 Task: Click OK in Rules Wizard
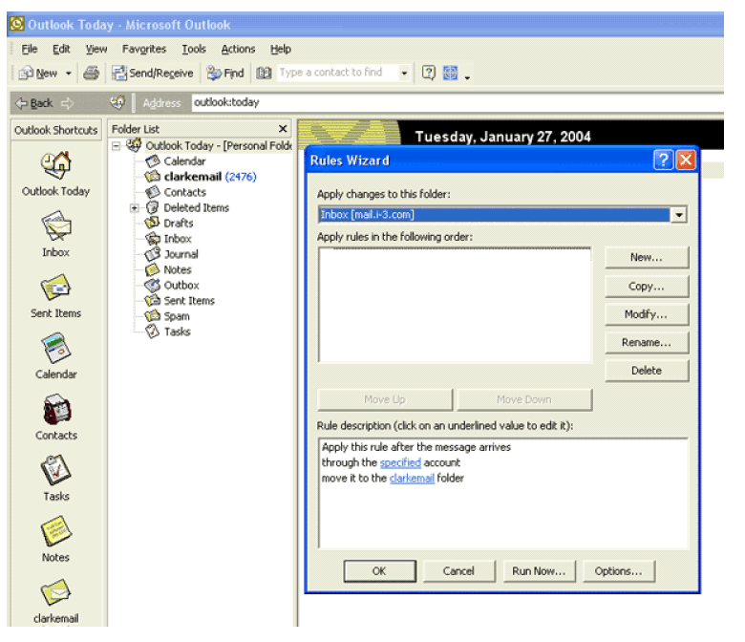[x=379, y=570]
